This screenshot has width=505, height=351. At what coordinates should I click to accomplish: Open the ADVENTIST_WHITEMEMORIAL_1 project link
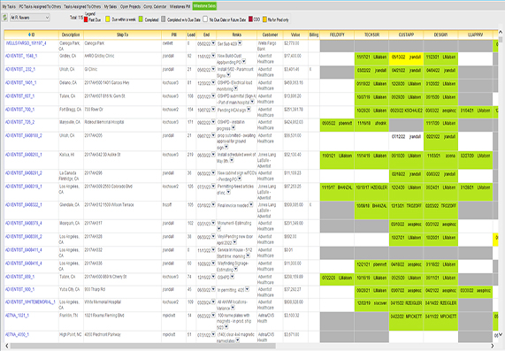point(30,302)
